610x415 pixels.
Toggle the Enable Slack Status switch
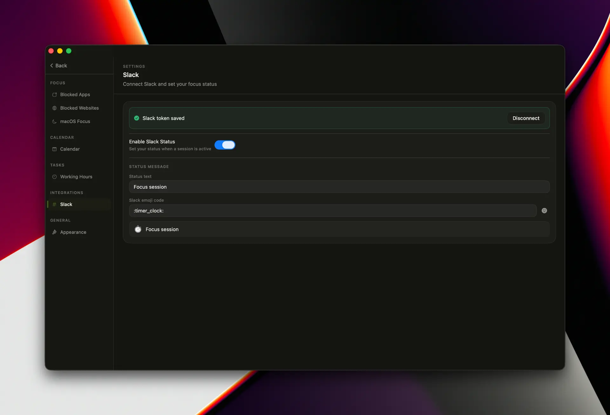click(x=225, y=145)
